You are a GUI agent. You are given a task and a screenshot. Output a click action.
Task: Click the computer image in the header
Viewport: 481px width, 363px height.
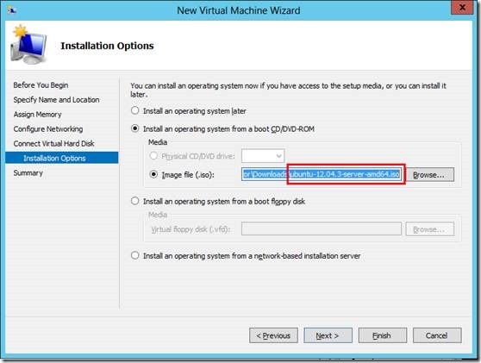28,45
